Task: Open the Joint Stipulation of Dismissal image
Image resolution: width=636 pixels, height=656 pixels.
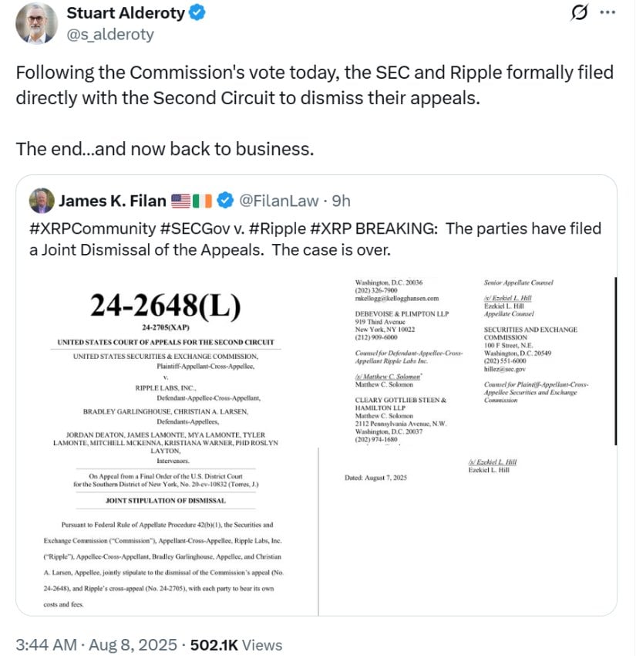Action: coord(167,446)
